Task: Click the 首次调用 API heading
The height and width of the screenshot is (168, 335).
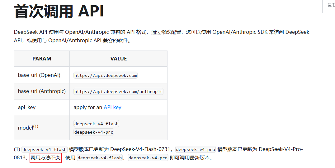Action: click(x=59, y=11)
